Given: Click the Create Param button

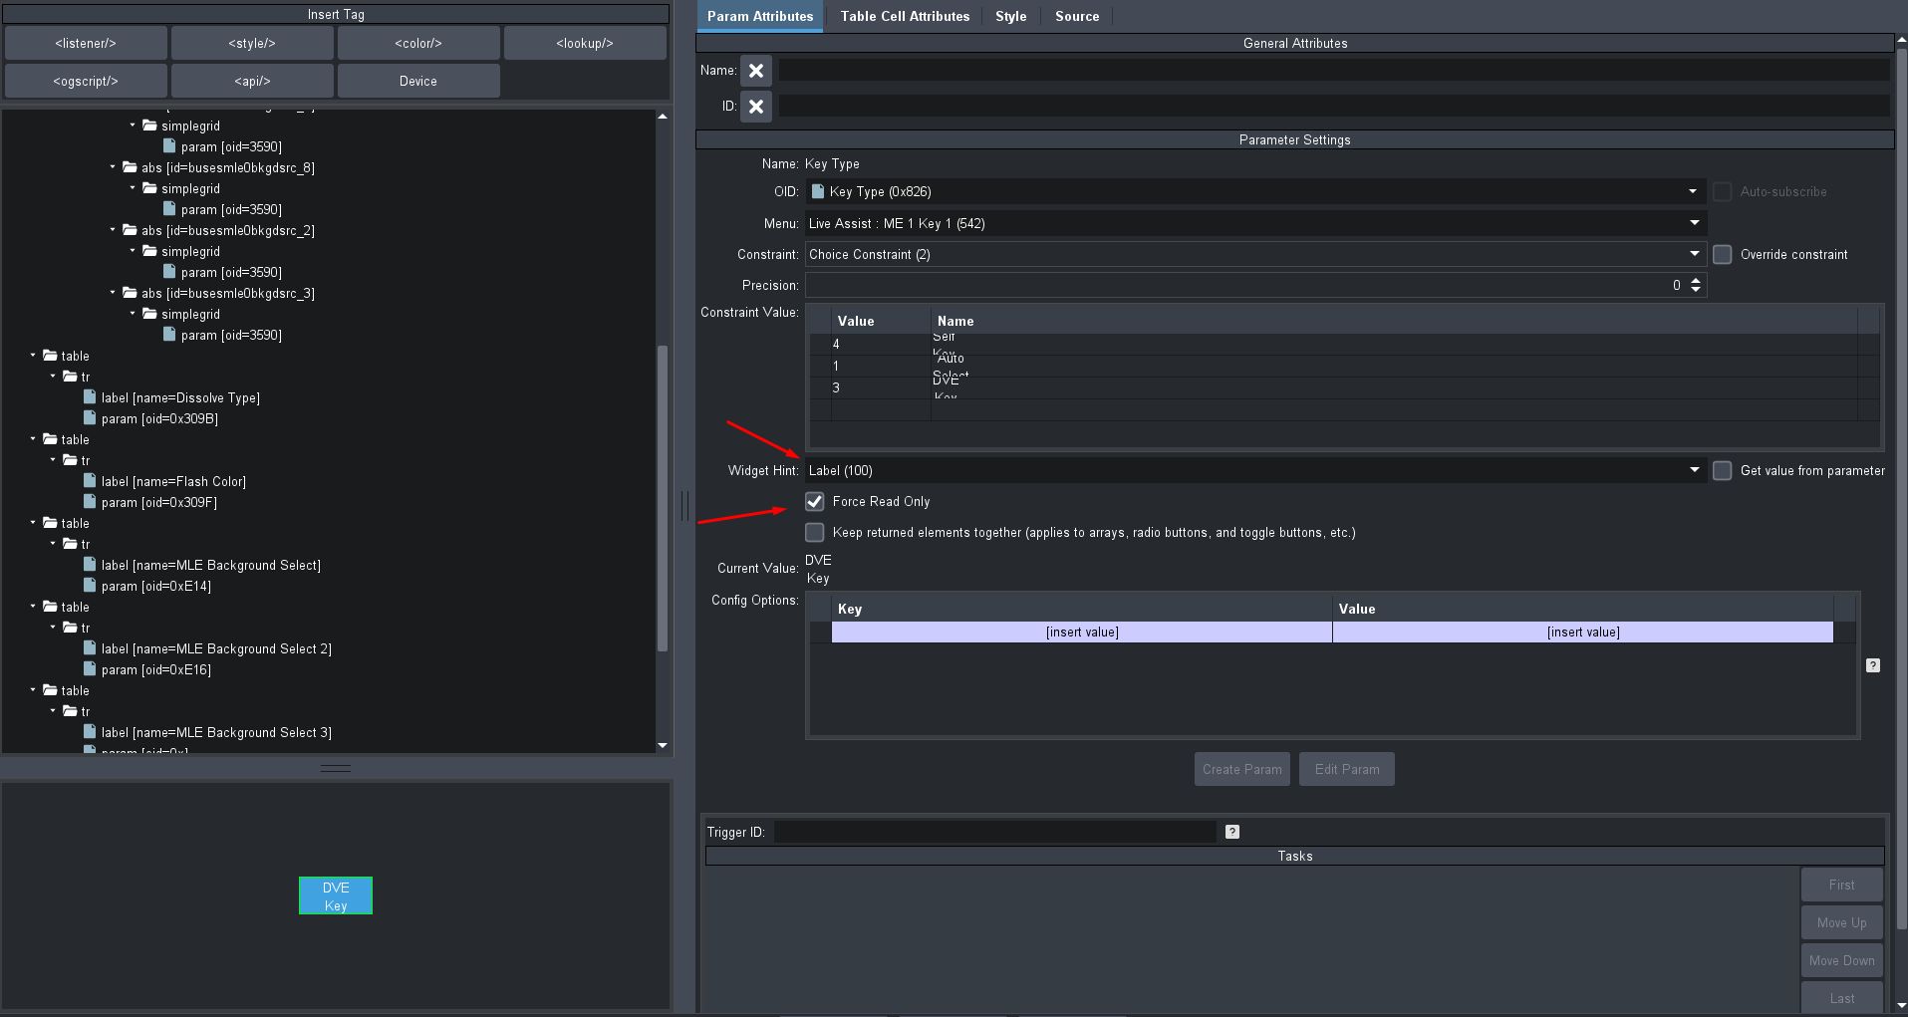Looking at the screenshot, I should click(x=1242, y=769).
